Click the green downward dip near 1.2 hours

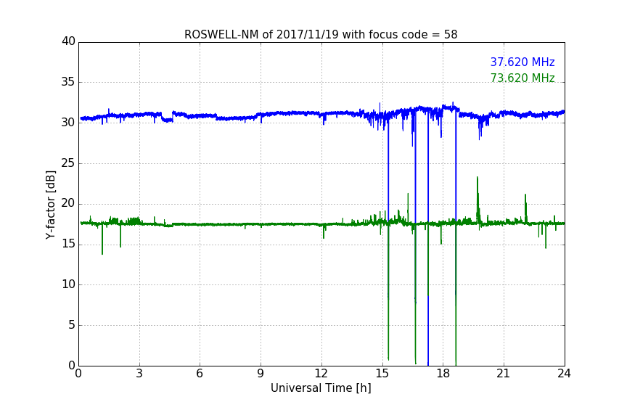pos(102,239)
